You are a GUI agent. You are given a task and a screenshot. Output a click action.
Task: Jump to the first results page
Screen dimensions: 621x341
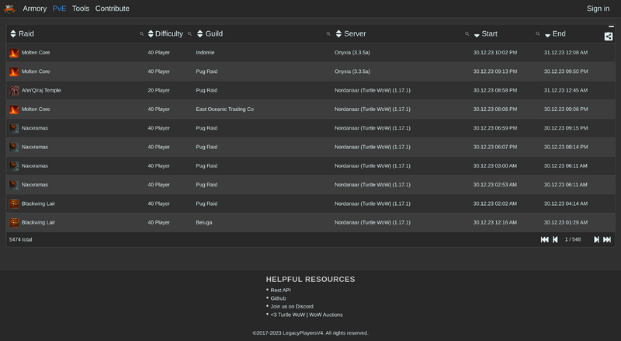click(544, 239)
